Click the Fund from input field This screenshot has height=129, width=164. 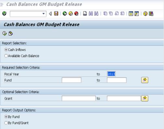click(x=71, y=80)
